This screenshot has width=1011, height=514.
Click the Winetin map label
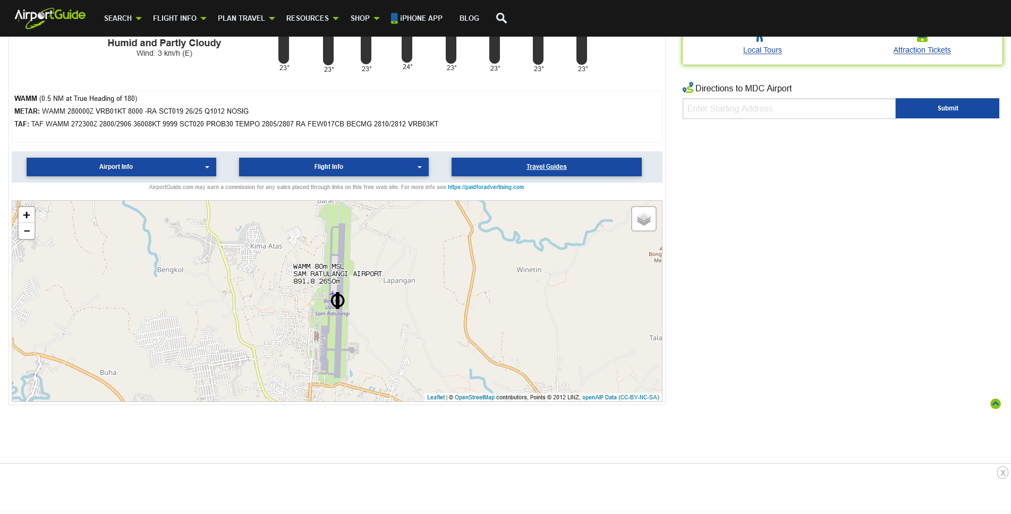(529, 270)
